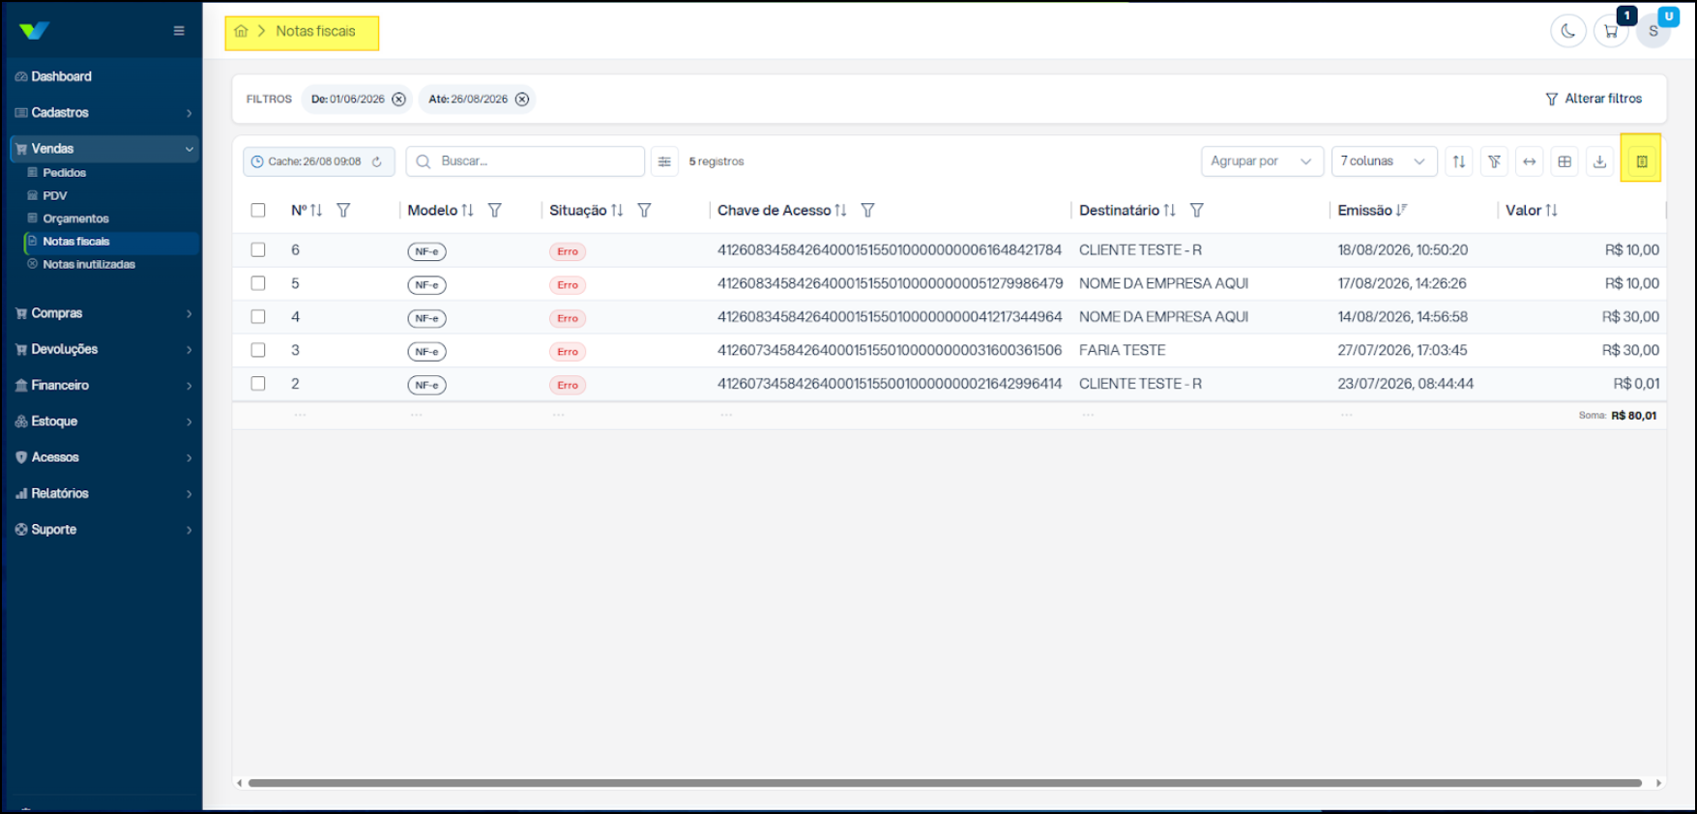This screenshot has height=814, width=1697.
Task: Open search options sliders icon
Action: (664, 161)
